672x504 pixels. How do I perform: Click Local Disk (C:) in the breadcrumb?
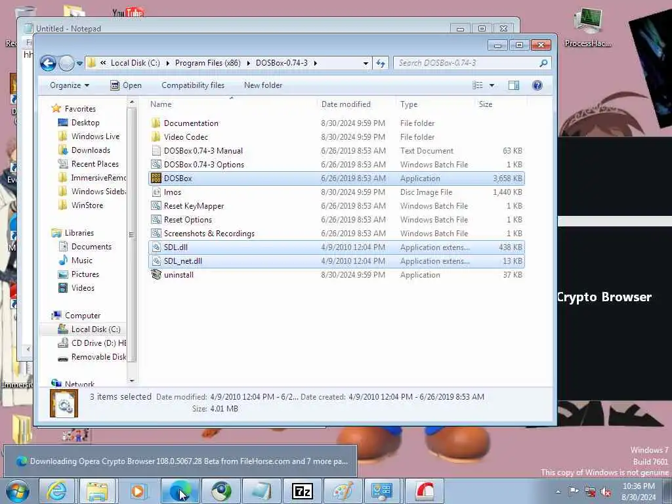(135, 63)
